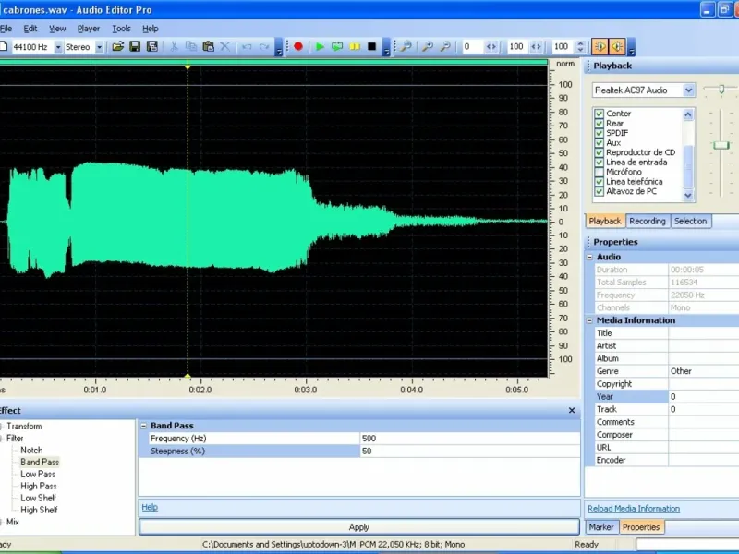Click the Open file folder icon
Image resolution: width=739 pixels, height=554 pixels.
(117, 46)
